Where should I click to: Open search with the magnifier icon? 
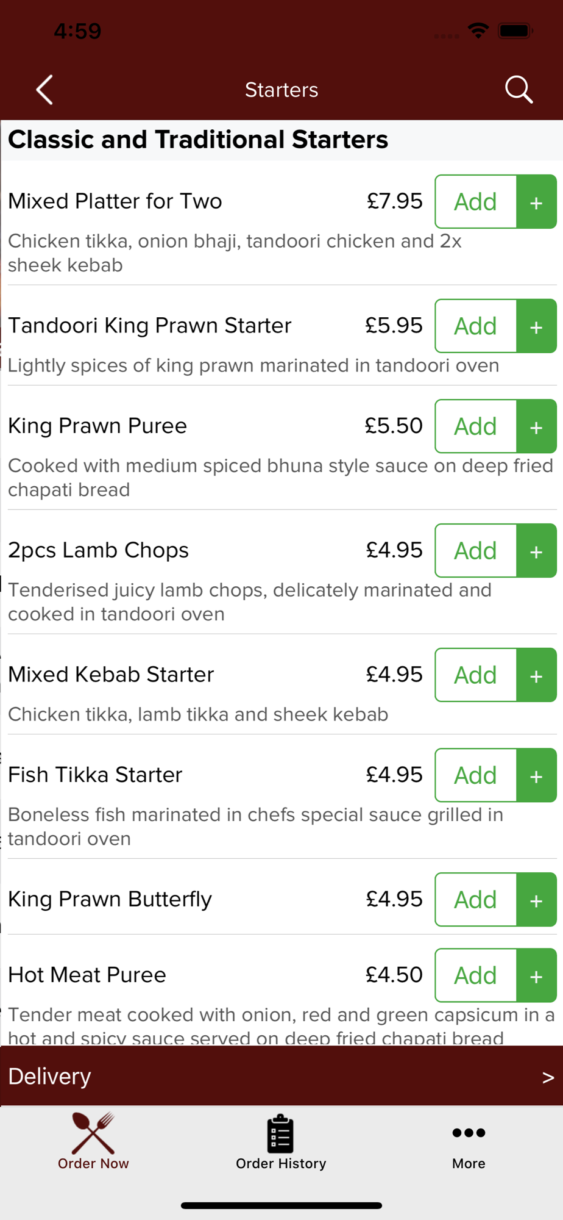point(519,90)
